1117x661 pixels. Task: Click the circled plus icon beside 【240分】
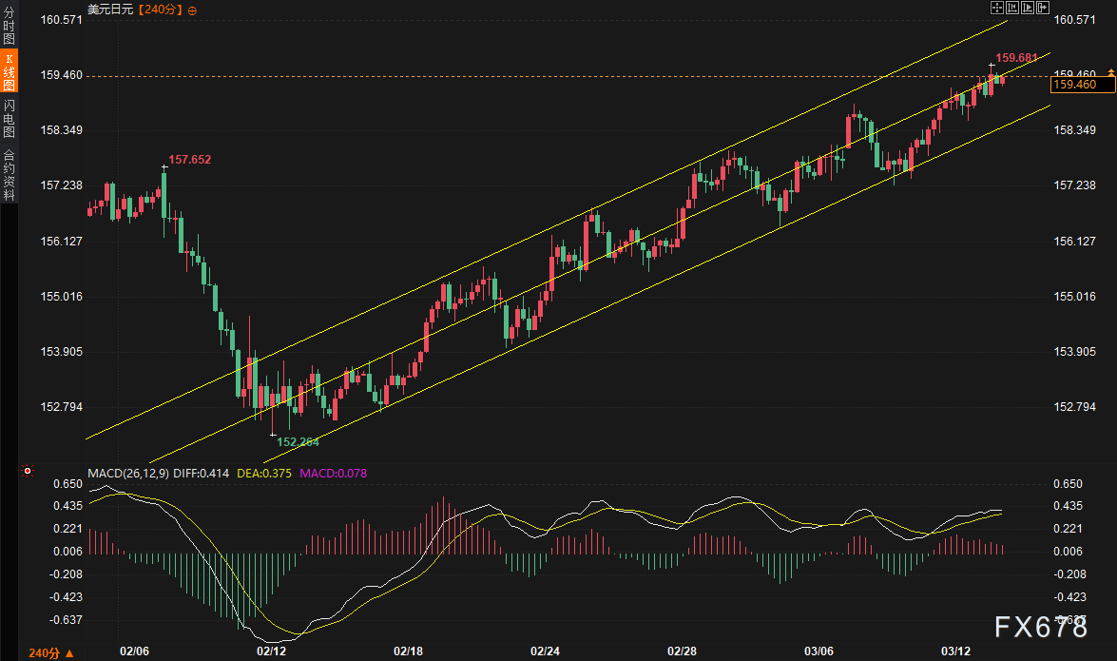pyautogui.click(x=193, y=10)
